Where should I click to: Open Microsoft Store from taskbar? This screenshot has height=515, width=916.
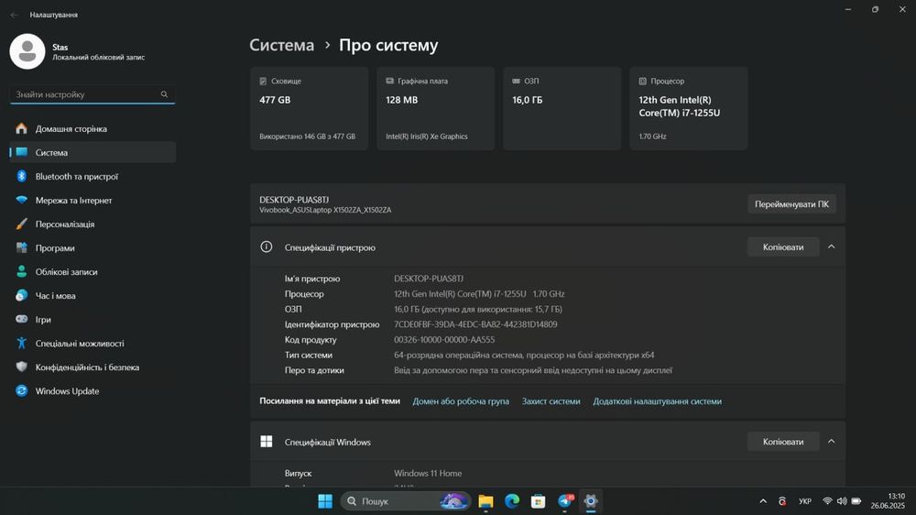(x=538, y=501)
